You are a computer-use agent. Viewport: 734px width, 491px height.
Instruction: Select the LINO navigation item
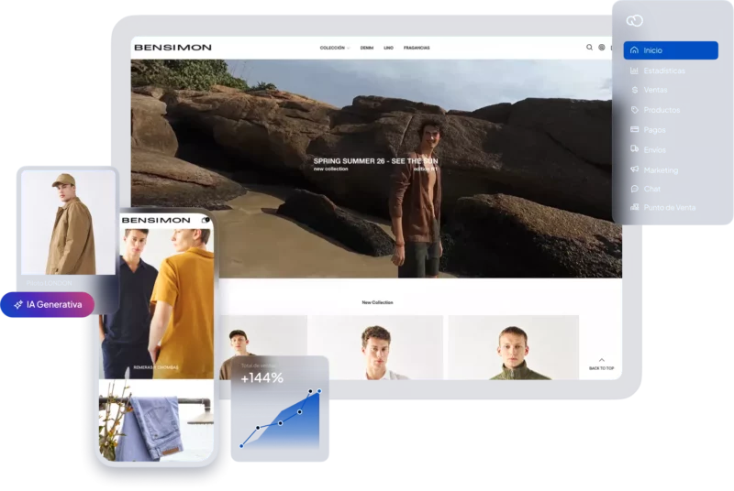[x=388, y=48]
